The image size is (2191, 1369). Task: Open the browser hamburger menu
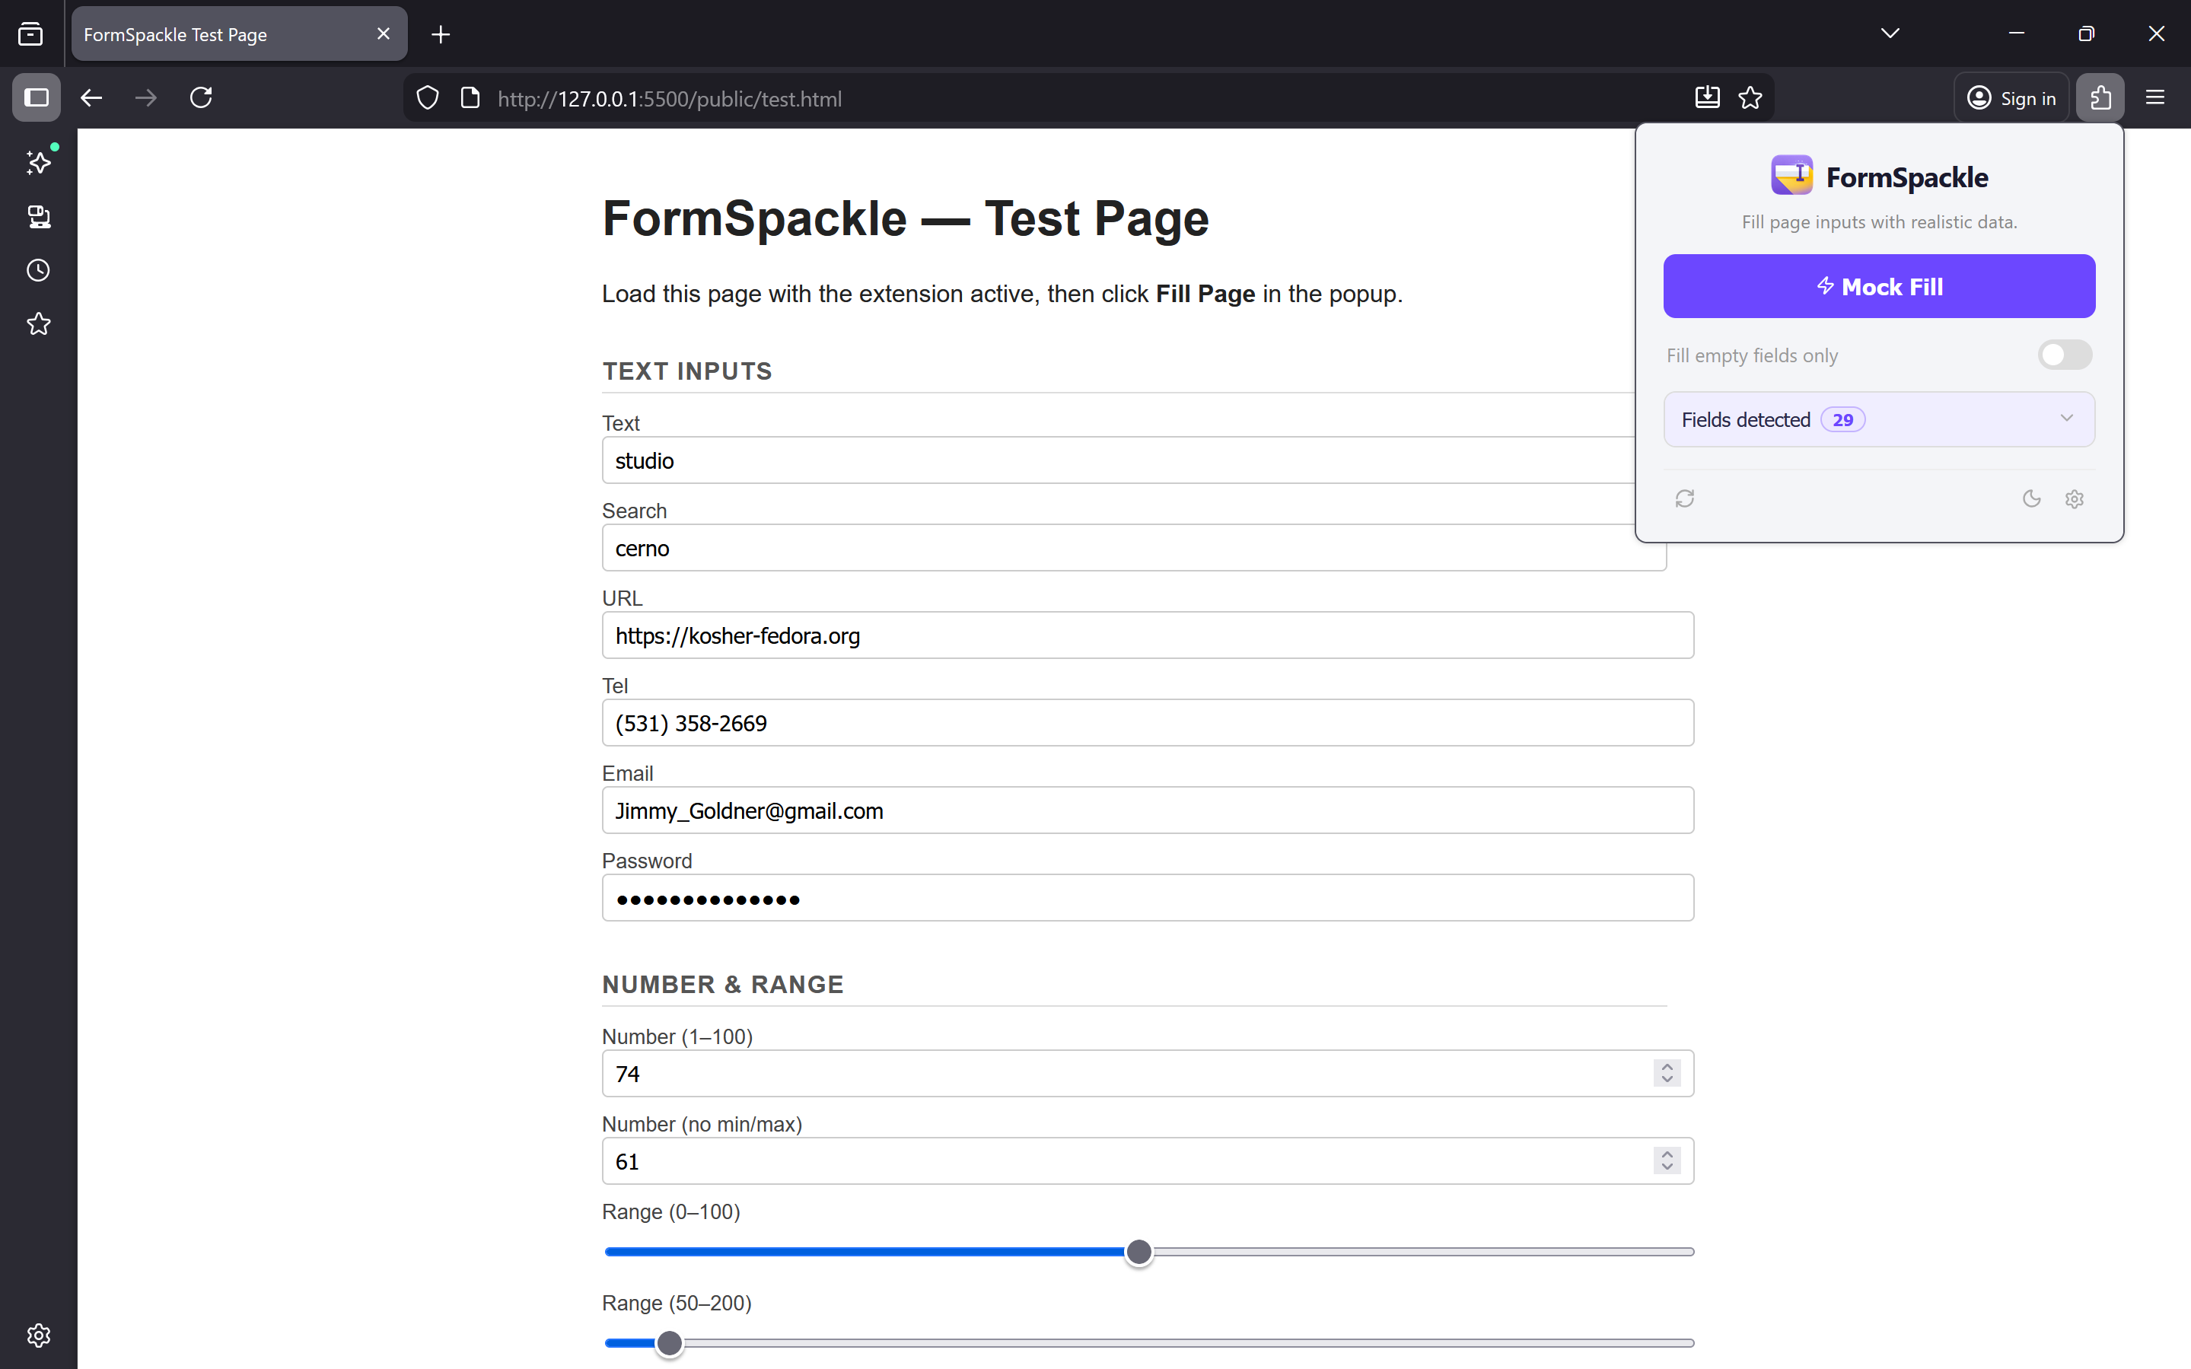click(2154, 97)
